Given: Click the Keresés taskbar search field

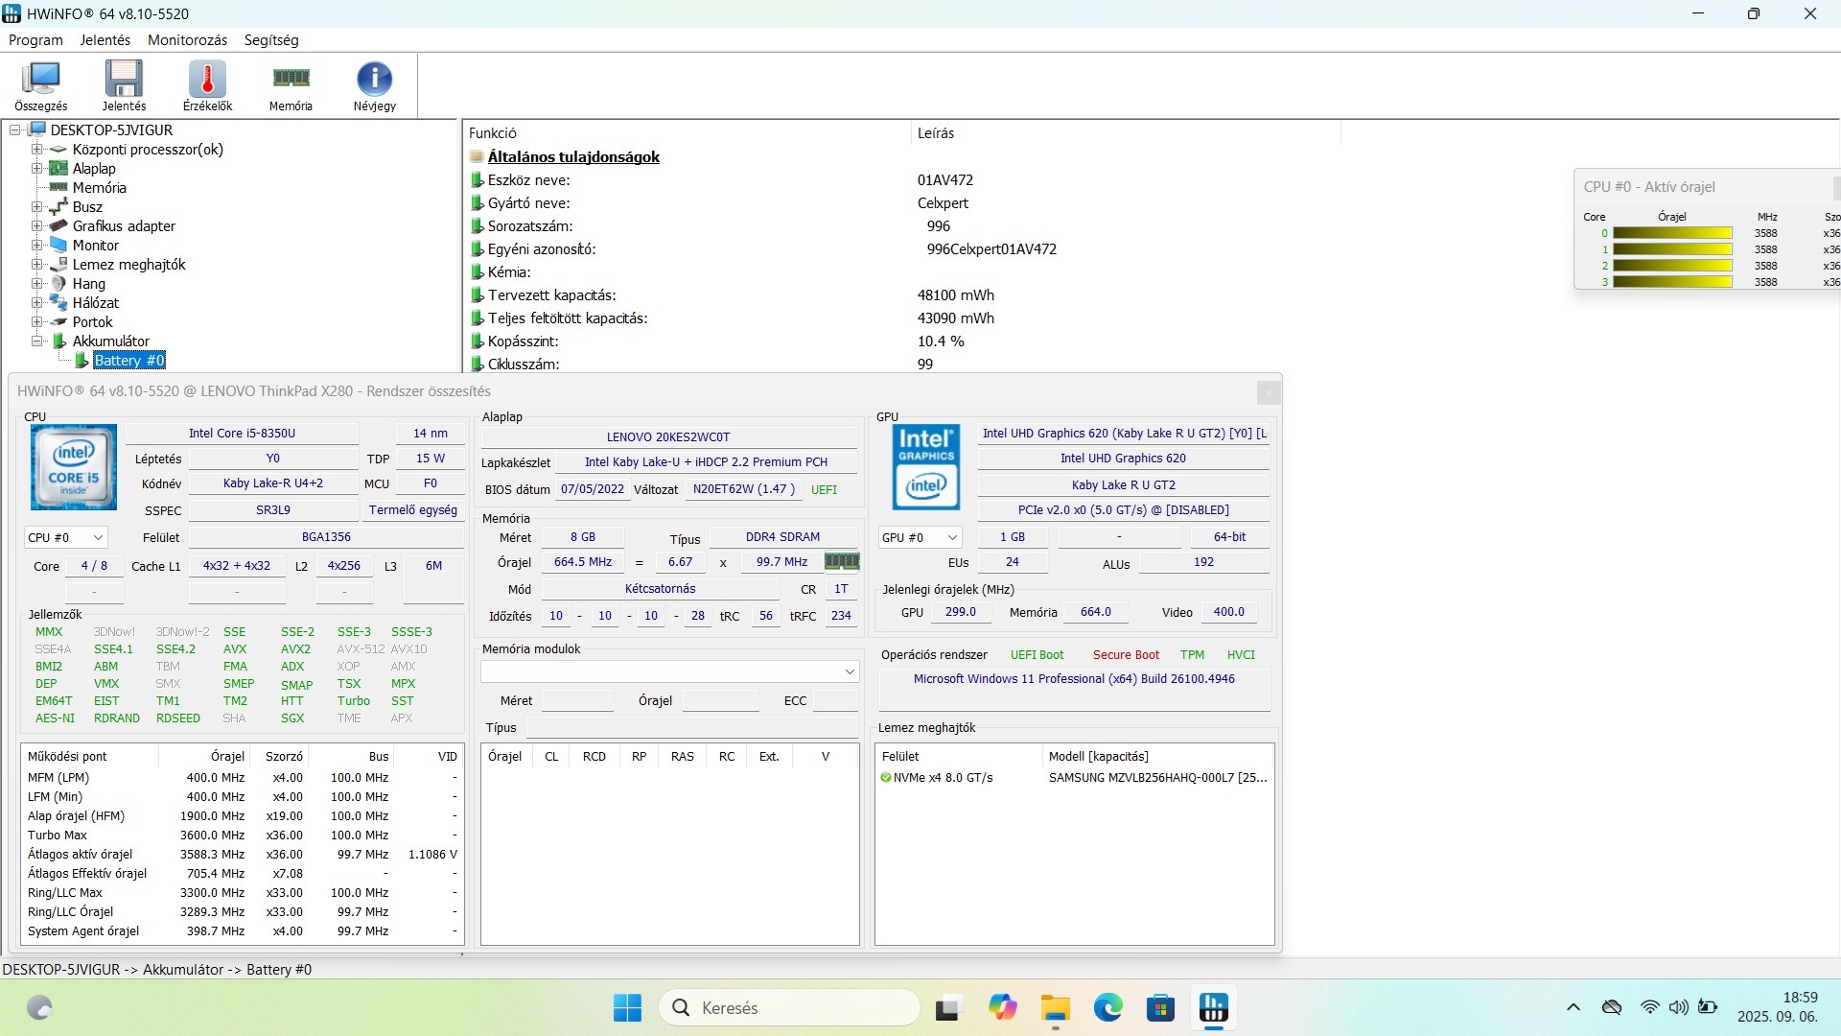Looking at the screenshot, I should 789,1008.
